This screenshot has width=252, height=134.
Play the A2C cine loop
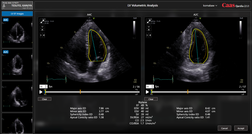click(x=147, y=92)
